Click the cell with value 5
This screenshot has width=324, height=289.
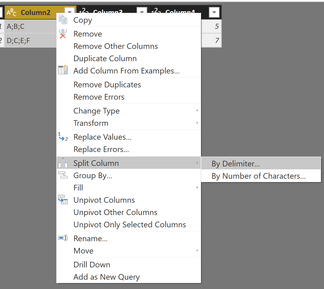pyautogui.click(x=211, y=26)
